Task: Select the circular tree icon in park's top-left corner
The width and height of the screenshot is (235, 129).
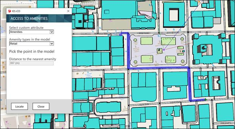Action: [135, 40]
